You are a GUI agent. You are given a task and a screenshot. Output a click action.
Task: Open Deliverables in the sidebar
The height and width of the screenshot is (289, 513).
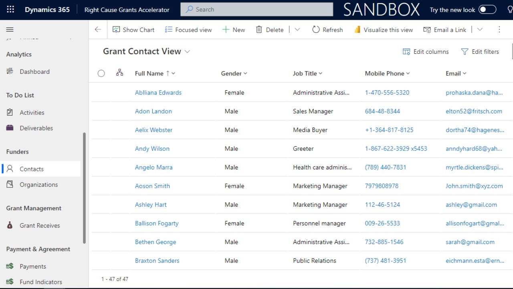(x=36, y=128)
